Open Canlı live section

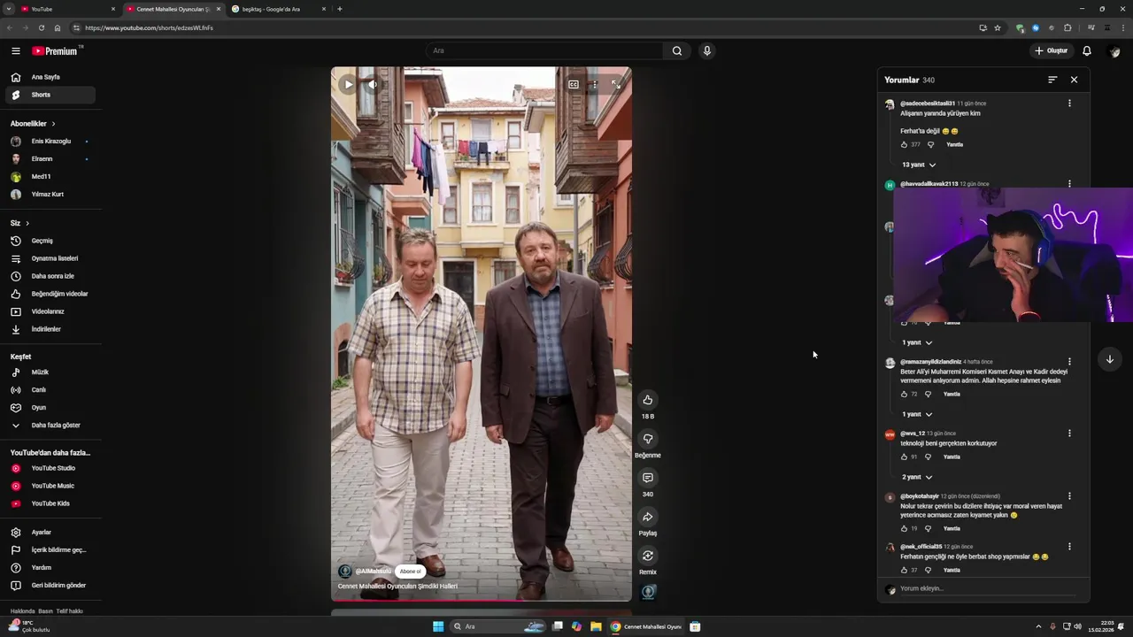point(50,390)
